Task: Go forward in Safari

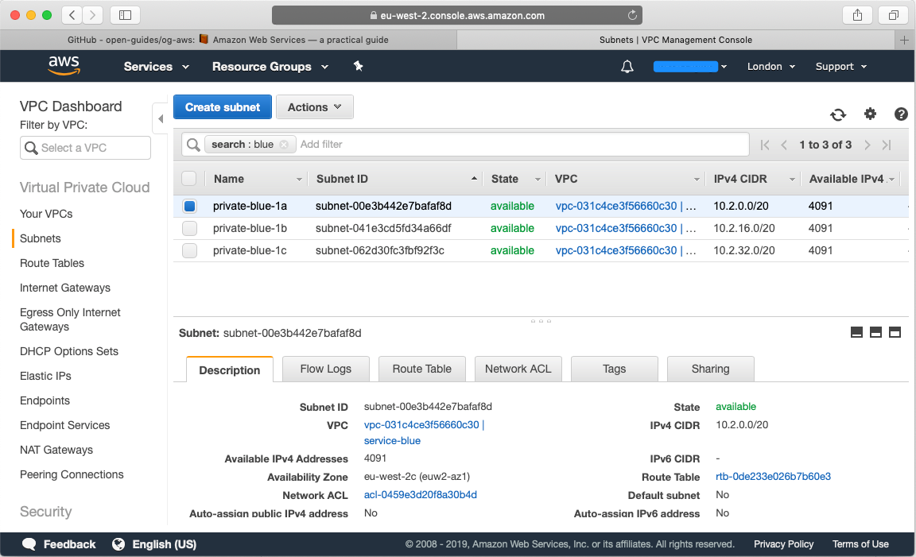Action: click(x=92, y=15)
